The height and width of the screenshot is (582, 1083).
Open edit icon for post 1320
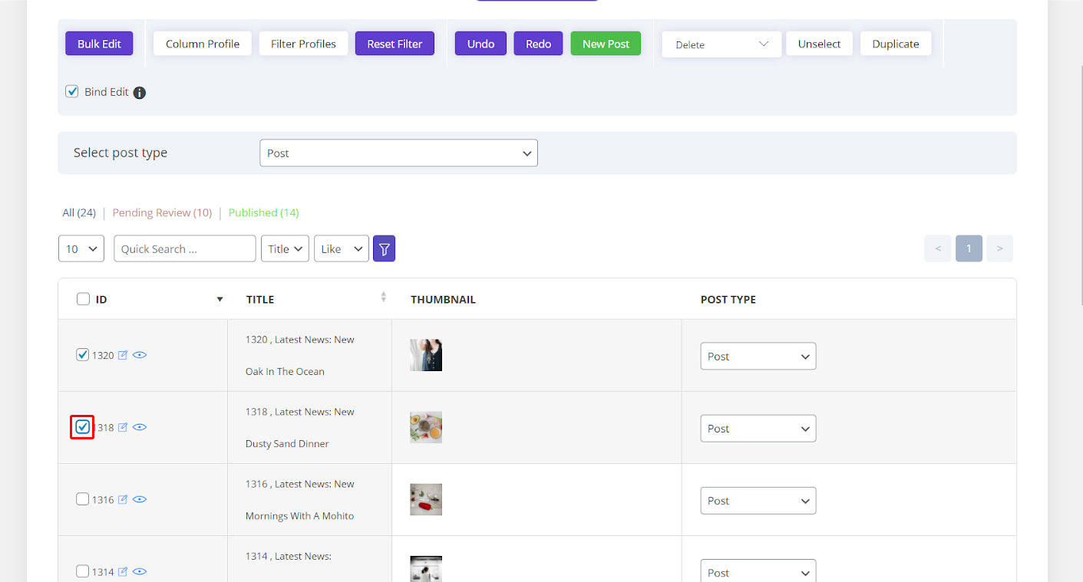tap(123, 355)
